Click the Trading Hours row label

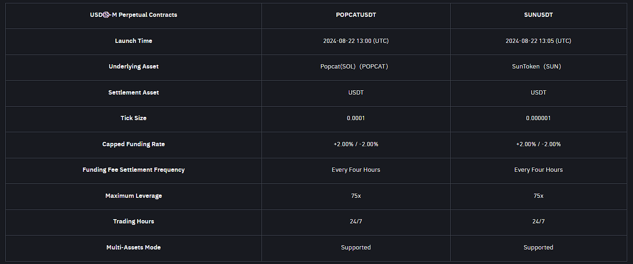tap(134, 222)
